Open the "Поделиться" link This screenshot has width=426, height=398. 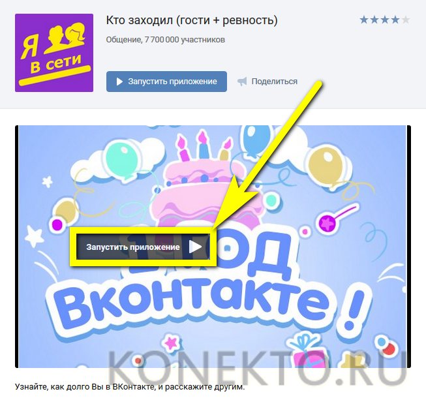click(x=274, y=82)
